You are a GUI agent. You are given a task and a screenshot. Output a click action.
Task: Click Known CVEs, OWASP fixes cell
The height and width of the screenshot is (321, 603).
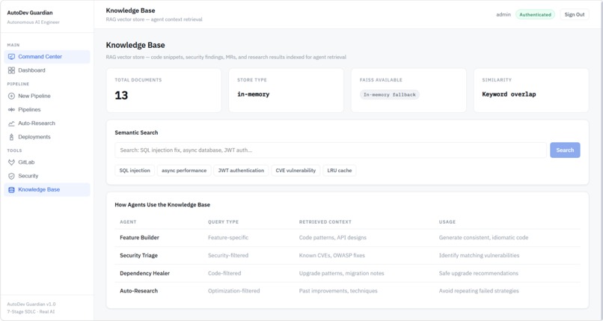click(x=332, y=255)
